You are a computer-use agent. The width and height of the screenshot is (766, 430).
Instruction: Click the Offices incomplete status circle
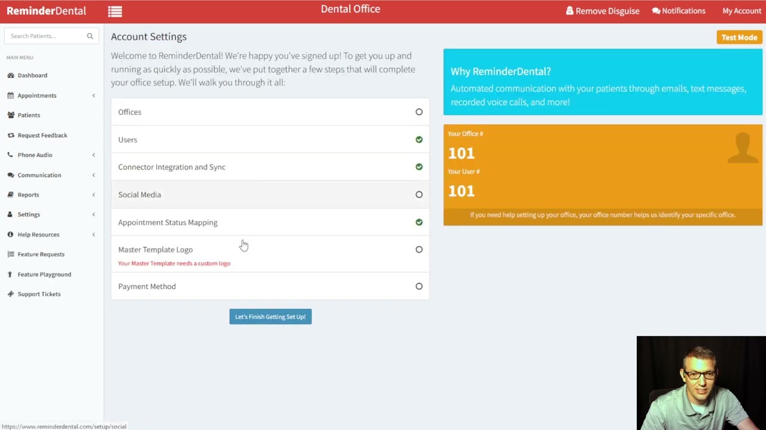[x=419, y=112]
